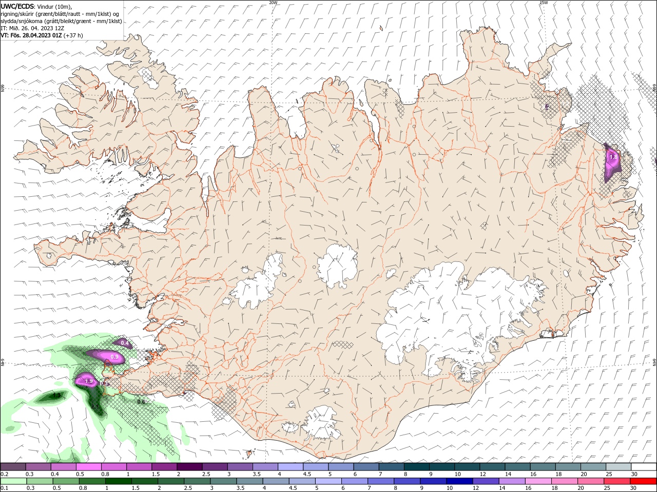Click the 'UWC/ECDS' title text

(17, 6)
